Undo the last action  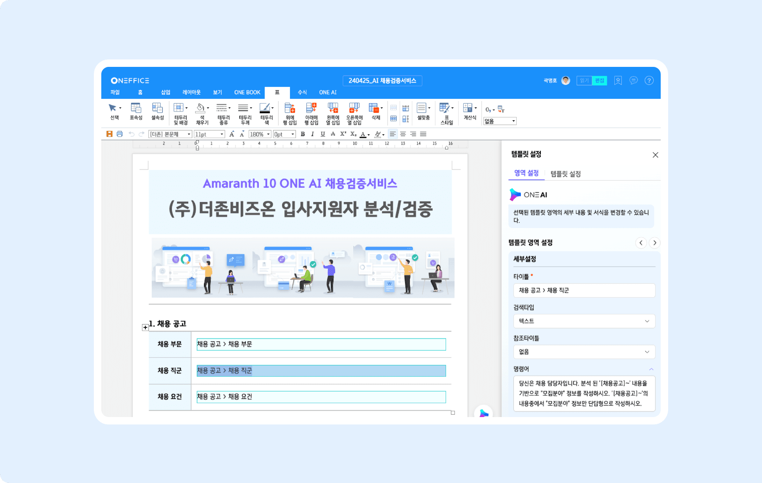point(131,134)
